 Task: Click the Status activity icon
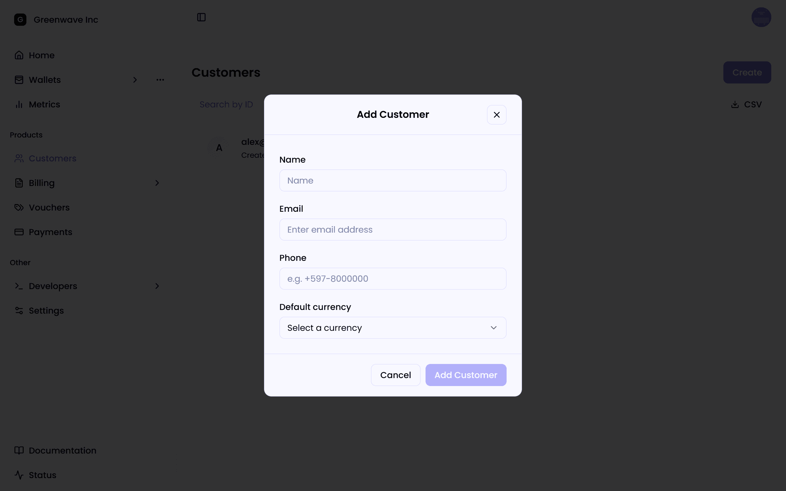coord(19,475)
